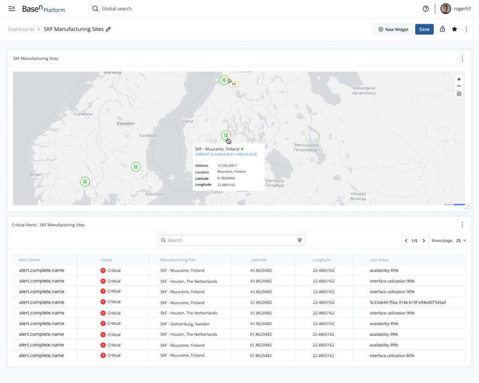Click Critical icon in 80% utilization row
Screen dimensions: 479x383
coord(103,355)
